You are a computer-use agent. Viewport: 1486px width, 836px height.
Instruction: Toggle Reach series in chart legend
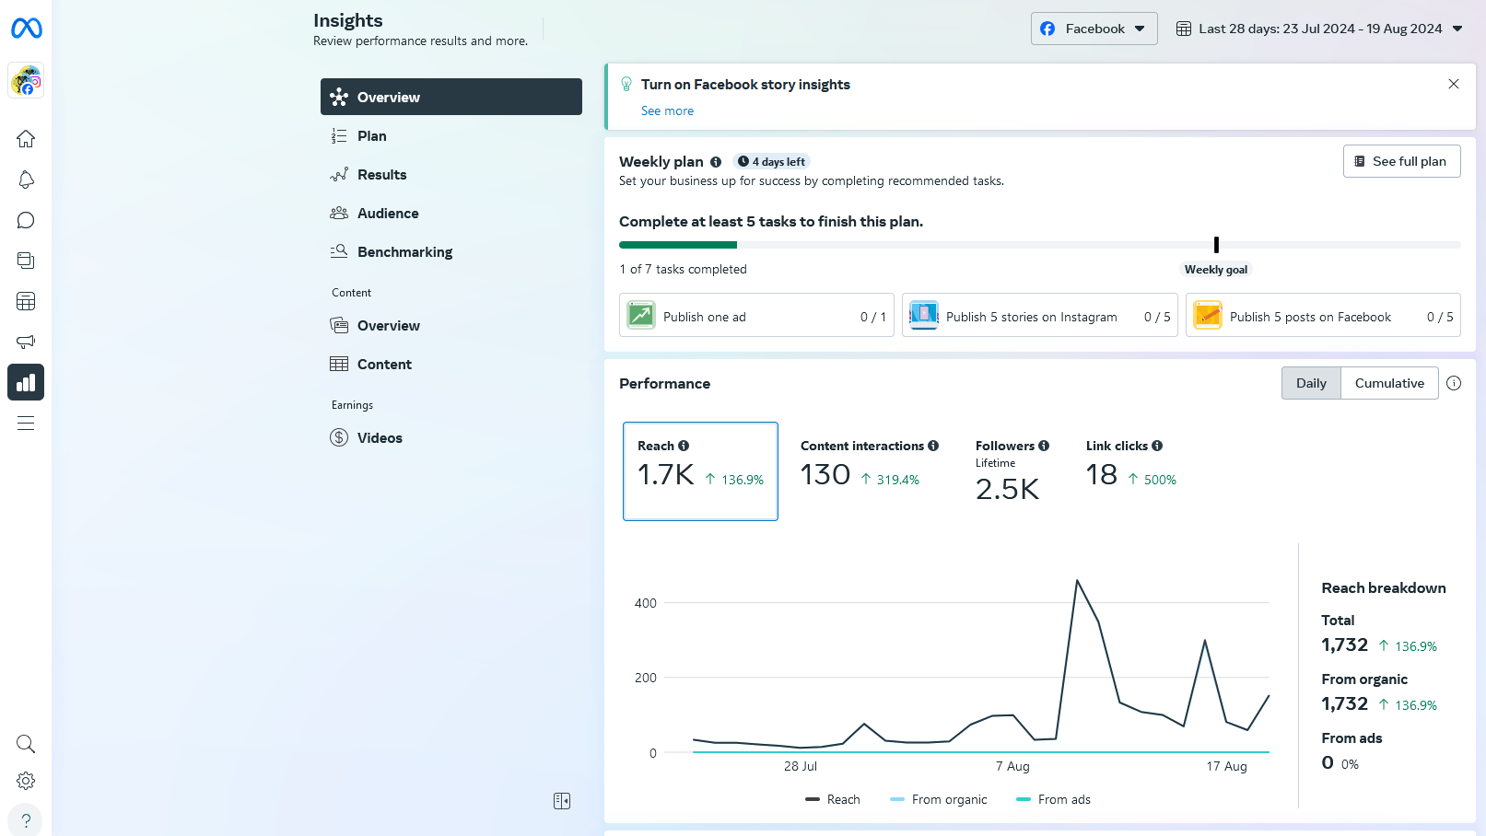pyautogui.click(x=833, y=799)
